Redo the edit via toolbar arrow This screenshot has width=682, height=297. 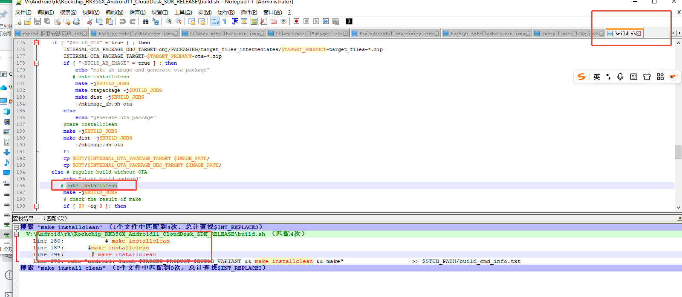(x=132, y=21)
